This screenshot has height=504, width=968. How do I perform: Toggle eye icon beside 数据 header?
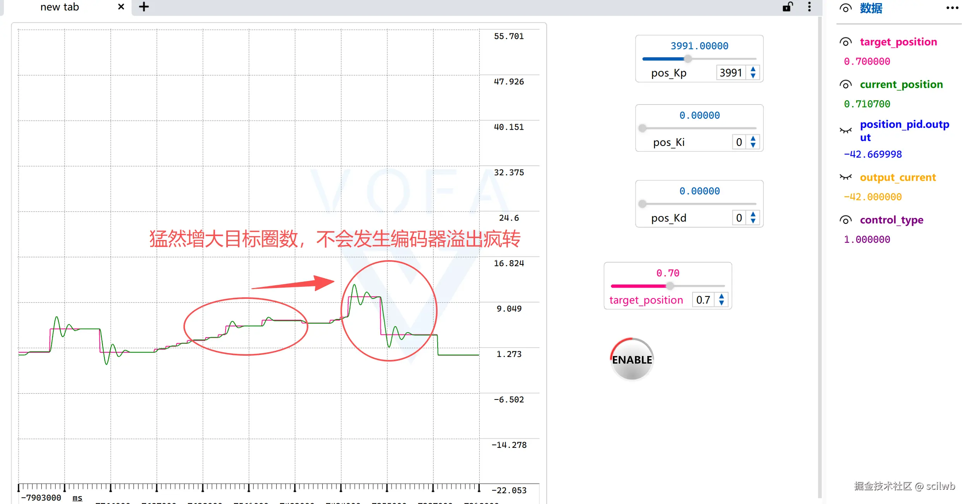pos(846,8)
